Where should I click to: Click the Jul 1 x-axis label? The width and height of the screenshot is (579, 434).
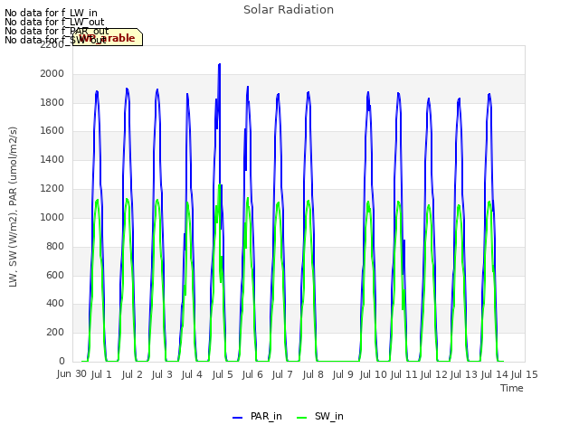(x=101, y=375)
